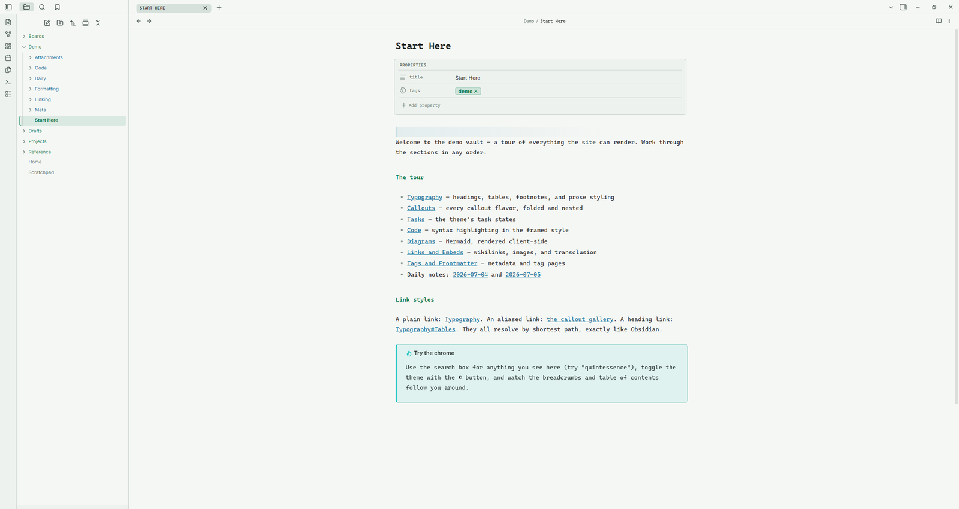Click Add property in Properties panel
The width and height of the screenshot is (959, 509).
coord(421,105)
